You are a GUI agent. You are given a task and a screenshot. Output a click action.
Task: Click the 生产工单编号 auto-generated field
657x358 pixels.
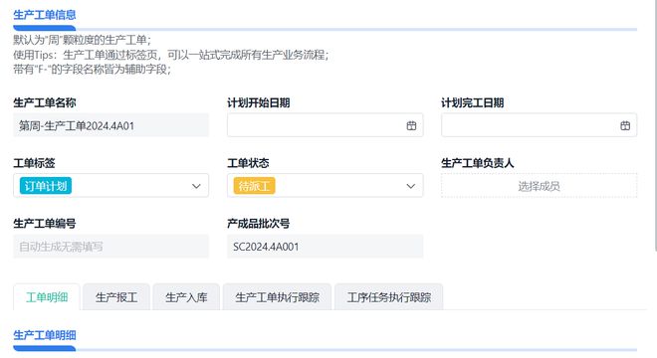pyautogui.click(x=111, y=247)
